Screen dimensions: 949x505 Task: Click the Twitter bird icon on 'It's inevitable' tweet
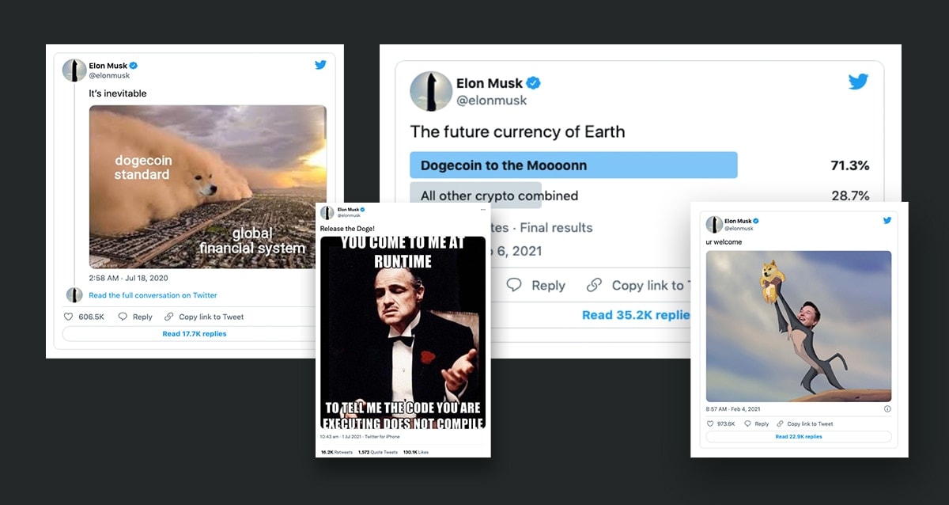[320, 65]
